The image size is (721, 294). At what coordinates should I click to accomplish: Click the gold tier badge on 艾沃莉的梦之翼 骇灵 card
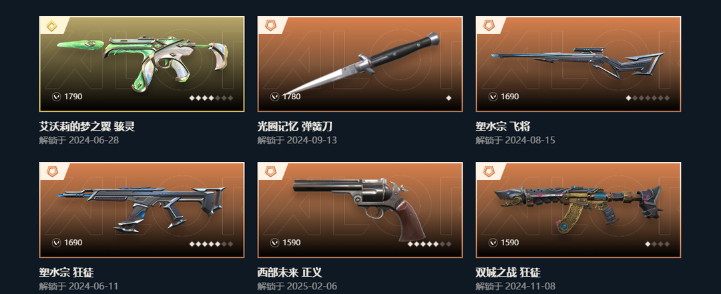52,26
